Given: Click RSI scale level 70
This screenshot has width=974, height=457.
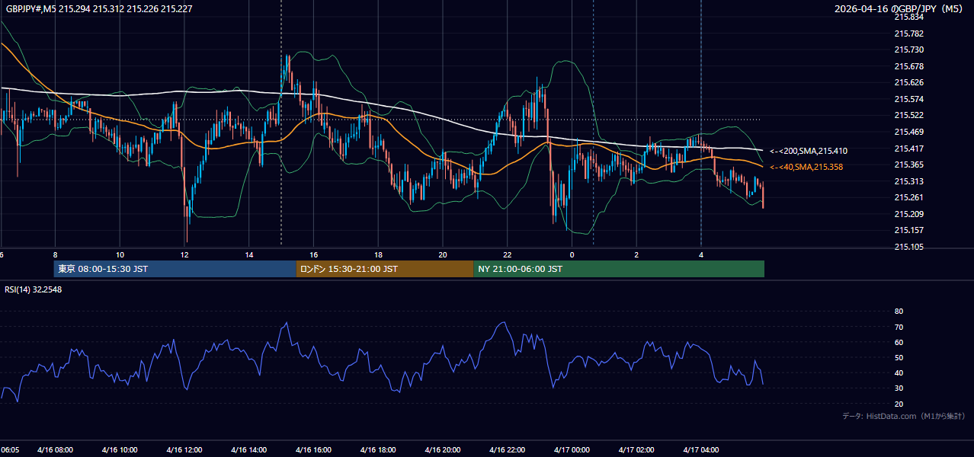Looking at the screenshot, I should click(x=899, y=327).
